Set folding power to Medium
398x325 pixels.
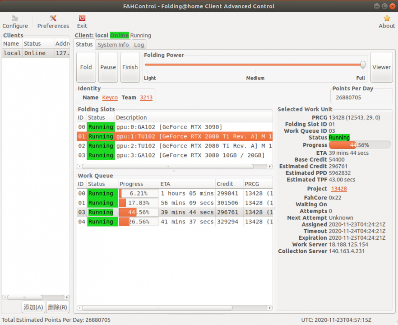255,78
